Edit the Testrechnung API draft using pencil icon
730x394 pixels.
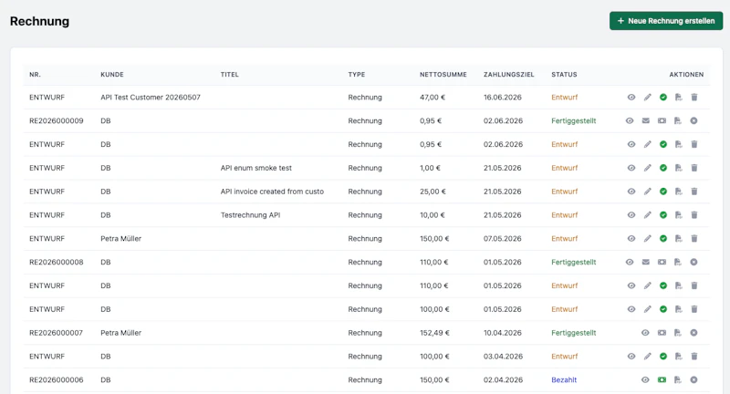click(648, 215)
